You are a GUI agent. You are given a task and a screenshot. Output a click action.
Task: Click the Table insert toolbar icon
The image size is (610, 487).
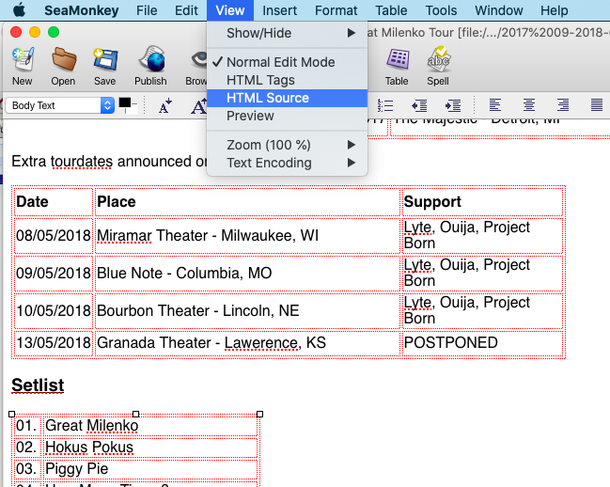click(398, 60)
